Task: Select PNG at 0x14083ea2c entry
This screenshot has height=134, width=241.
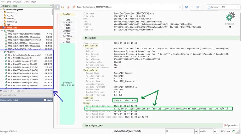Action: tap(28, 40)
